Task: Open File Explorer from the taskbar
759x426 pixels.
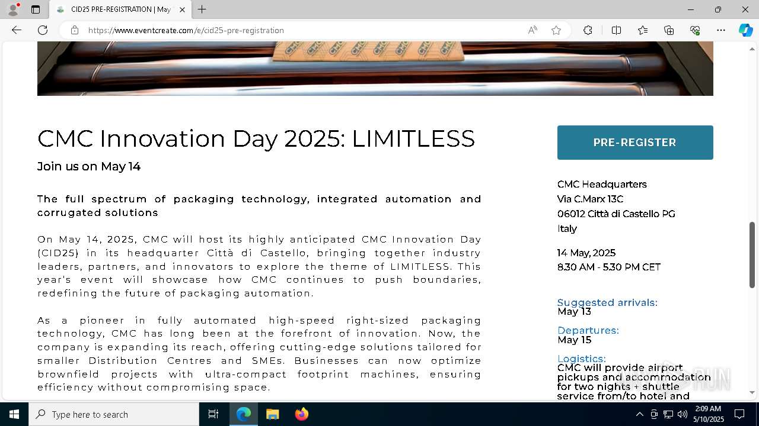Action: 272,414
